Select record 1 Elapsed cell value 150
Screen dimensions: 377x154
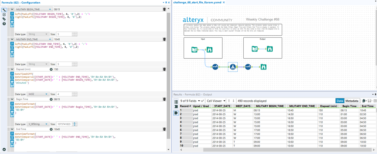[329, 110]
